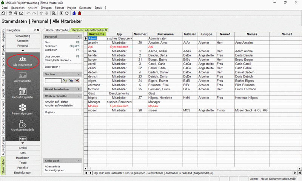Click Anrufen auf Mobiltelefon

pyautogui.click(x=59, y=106)
